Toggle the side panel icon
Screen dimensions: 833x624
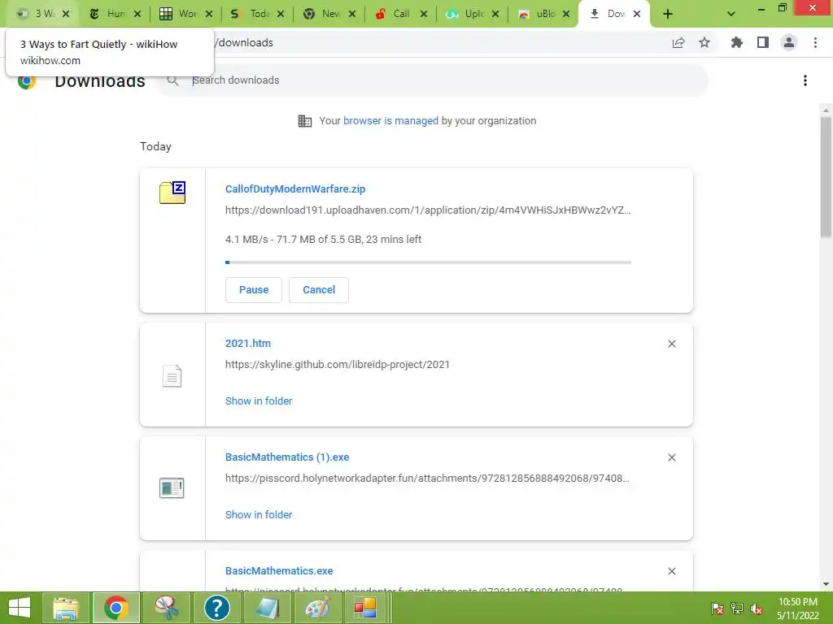pos(763,43)
